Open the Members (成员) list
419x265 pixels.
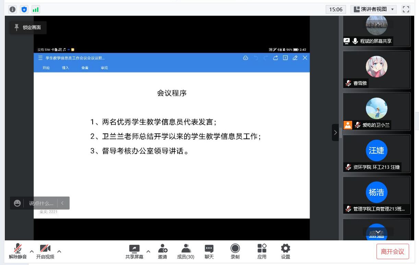click(x=185, y=252)
